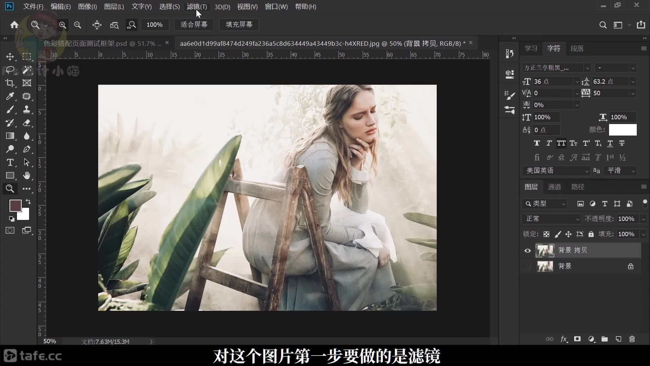Select the Pen tool
650x366 pixels.
click(27, 149)
